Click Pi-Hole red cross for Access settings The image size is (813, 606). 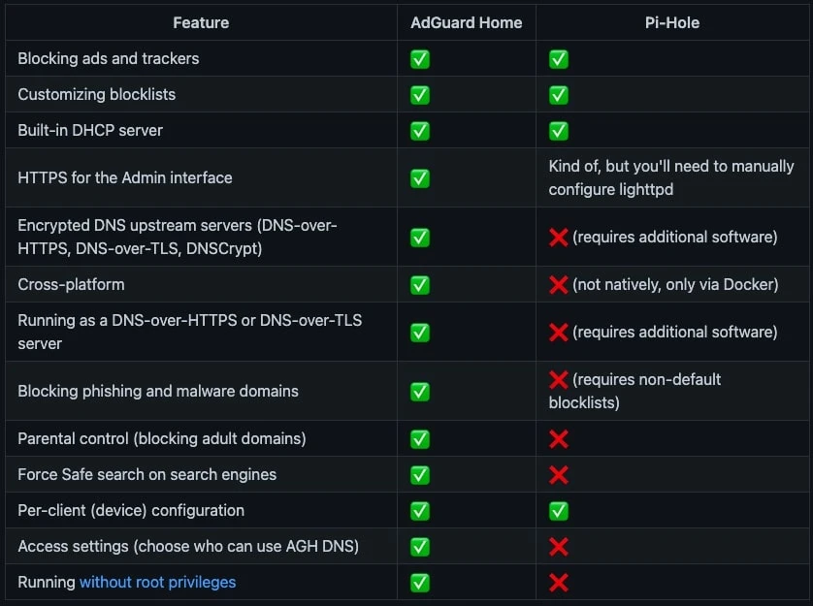point(559,547)
